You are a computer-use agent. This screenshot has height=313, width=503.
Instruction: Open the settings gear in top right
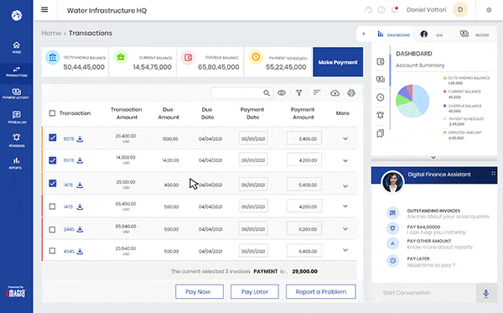click(x=489, y=10)
